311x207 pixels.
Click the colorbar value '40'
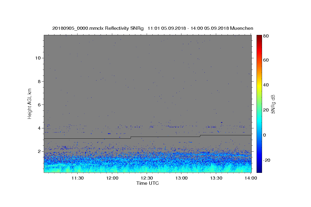coord(266,85)
